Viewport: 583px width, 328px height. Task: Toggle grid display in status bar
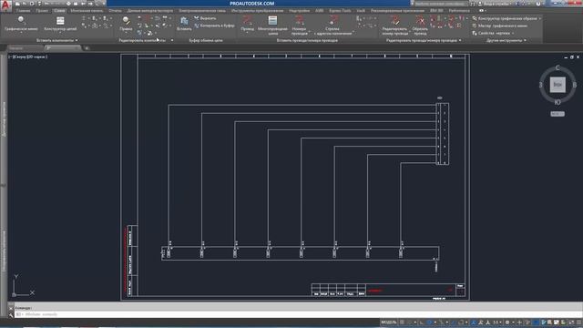(403, 322)
